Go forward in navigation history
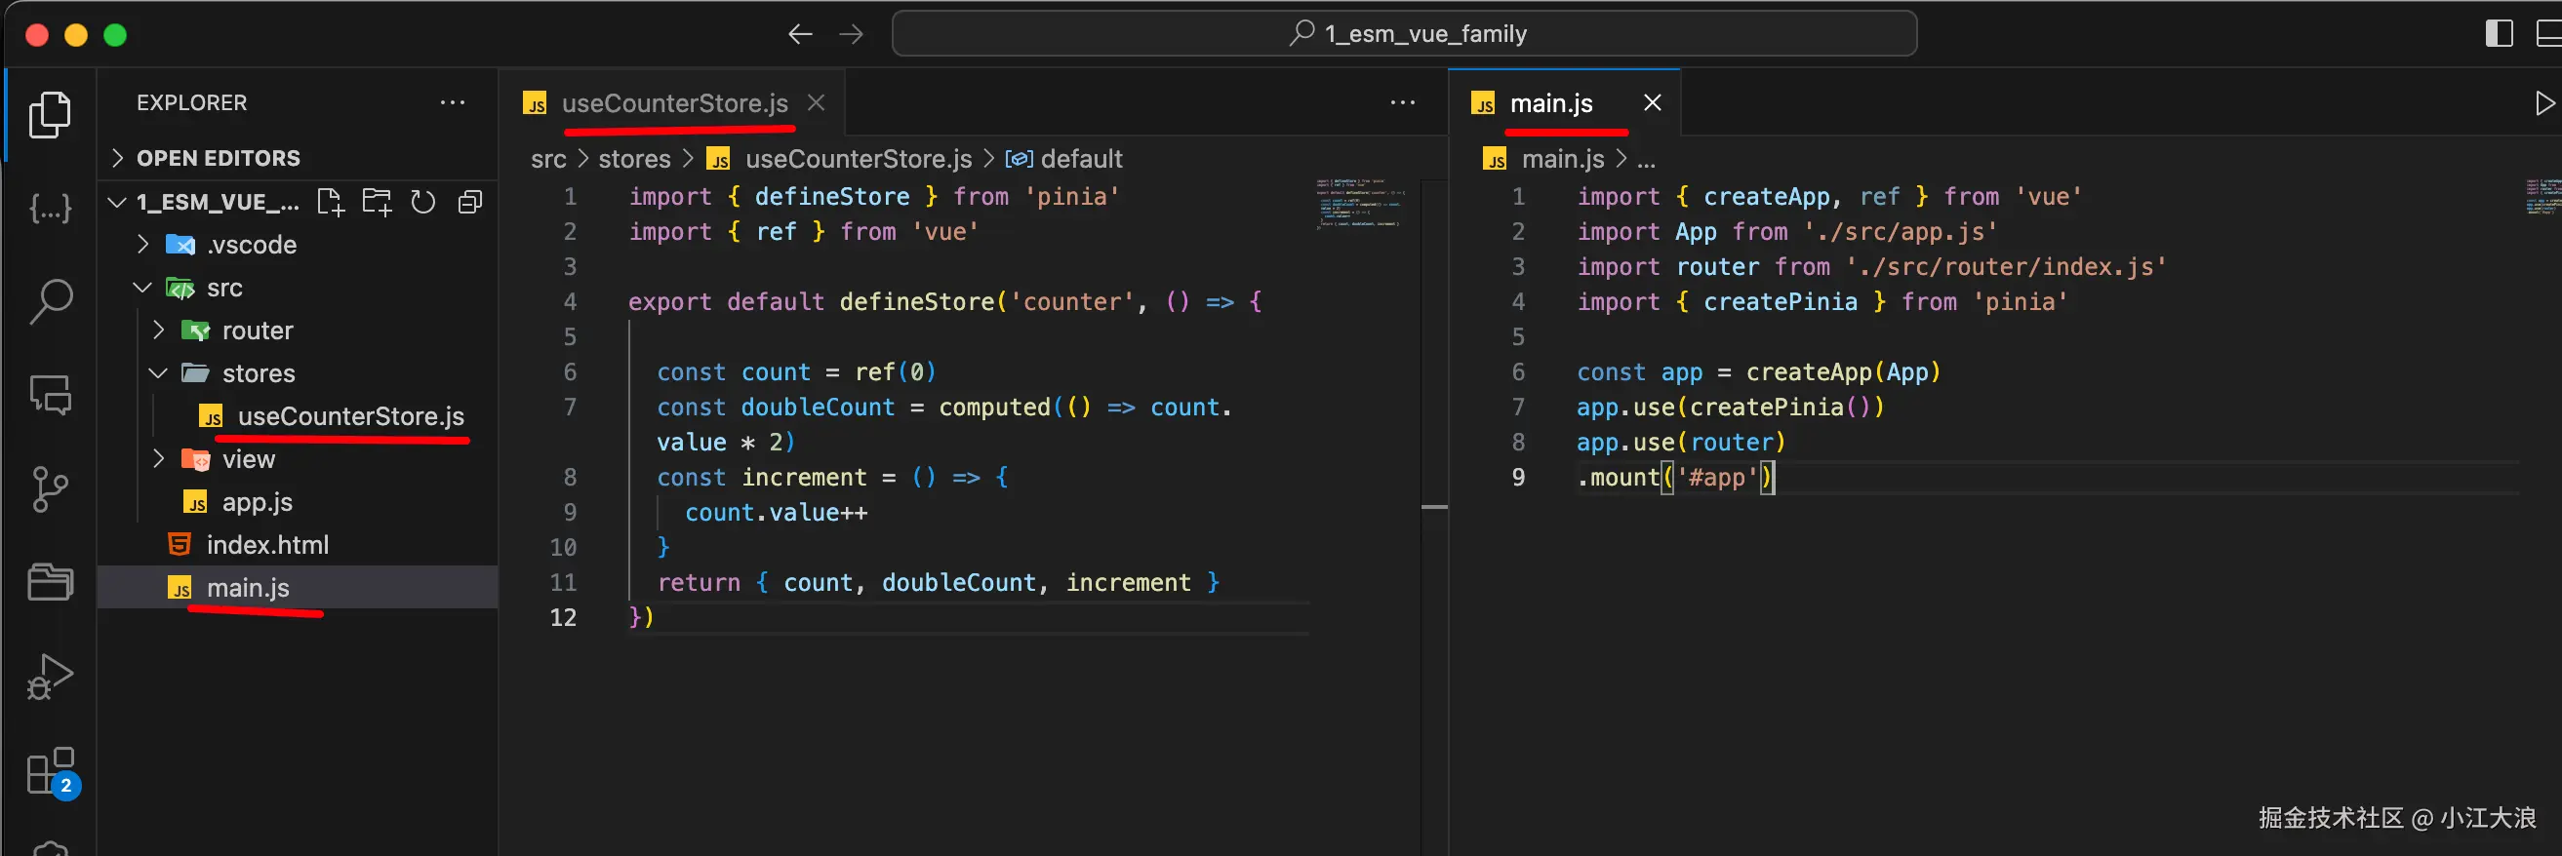Viewport: 2562px width, 856px height. 852,35
